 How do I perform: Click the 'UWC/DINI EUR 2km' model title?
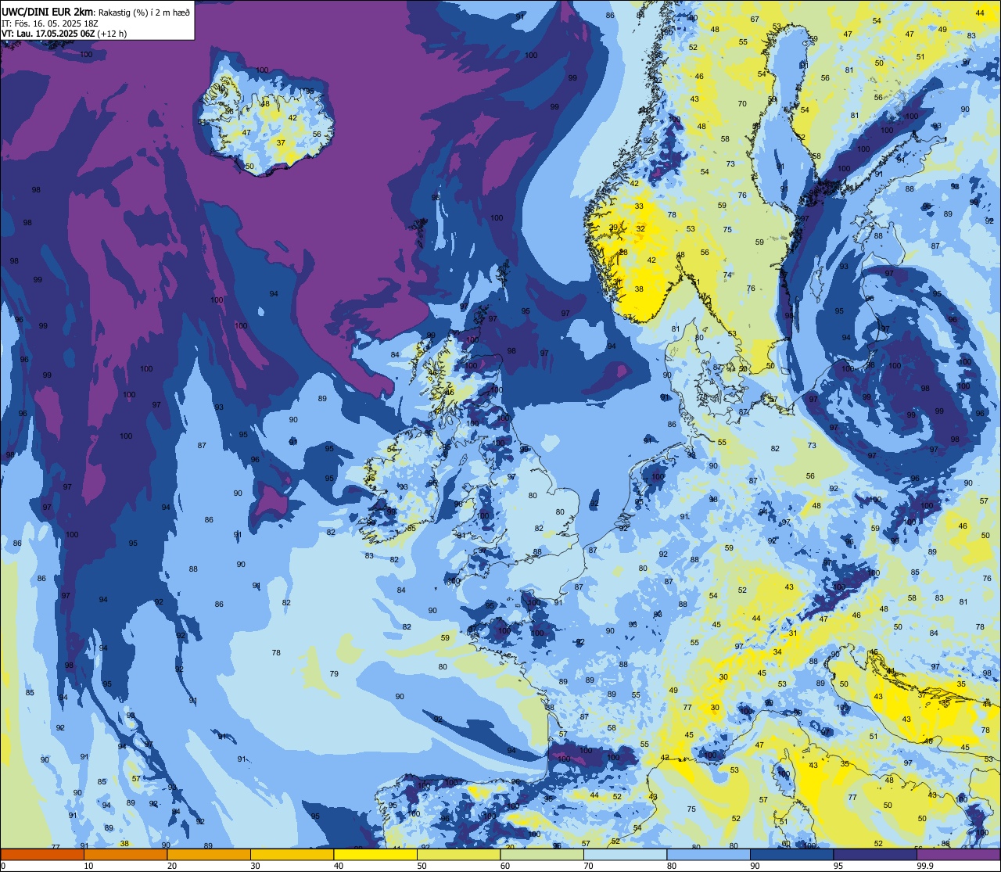[x=48, y=12]
